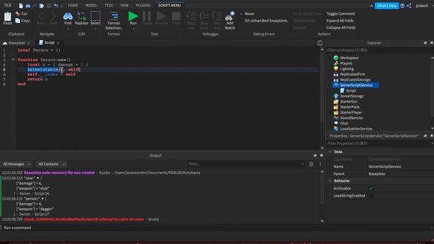Collapse the Behavior section in Properties
The image size is (434, 244).
pyautogui.click(x=330, y=181)
